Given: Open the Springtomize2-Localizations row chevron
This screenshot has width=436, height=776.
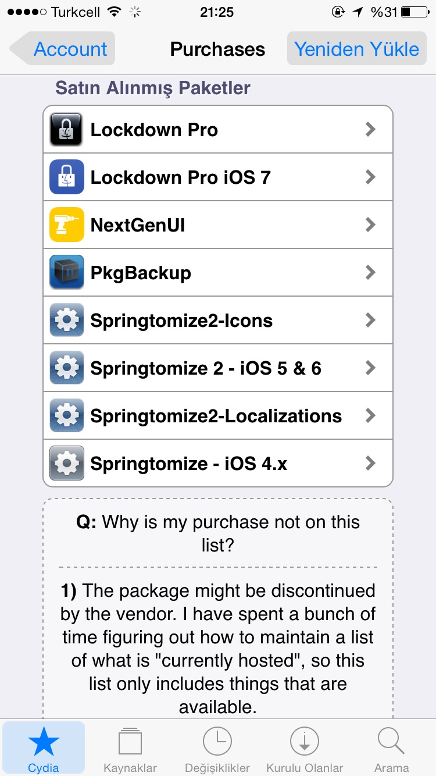Looking at the screenshot, I should coord(370,415).
